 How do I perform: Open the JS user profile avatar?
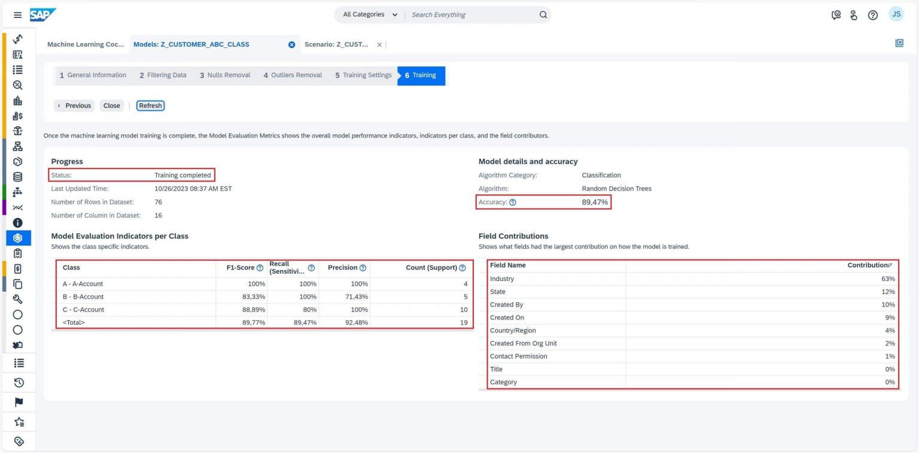pos(896,14)
